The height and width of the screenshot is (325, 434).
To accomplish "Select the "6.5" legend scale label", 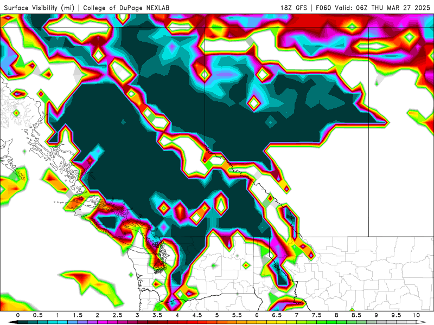I will (277, 315).
